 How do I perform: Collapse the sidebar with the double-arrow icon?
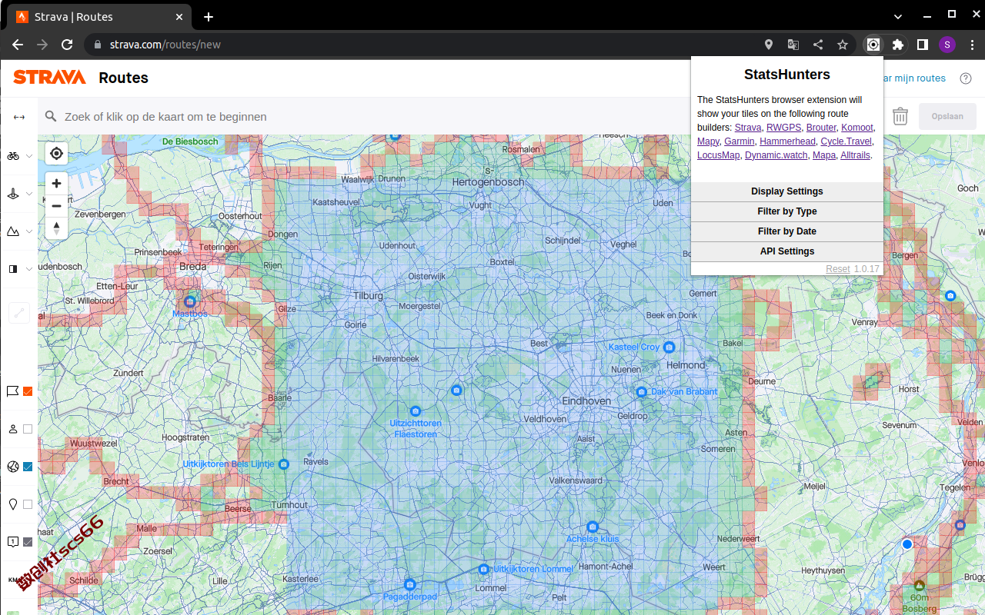pos(19,117)
